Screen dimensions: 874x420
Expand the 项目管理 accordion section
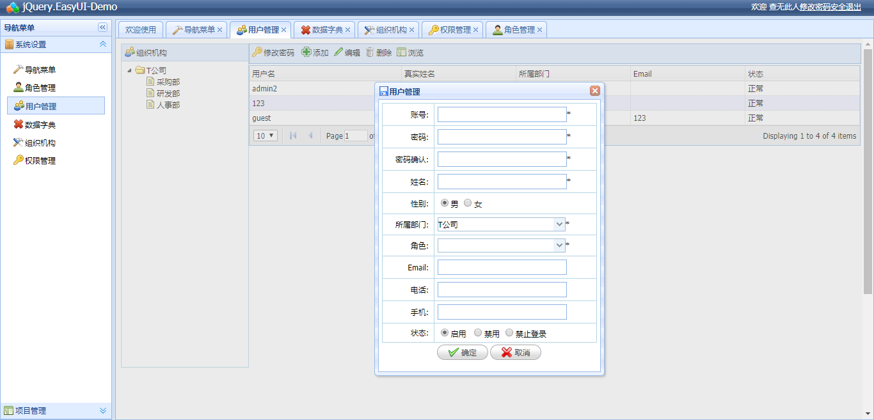[102, 410]
